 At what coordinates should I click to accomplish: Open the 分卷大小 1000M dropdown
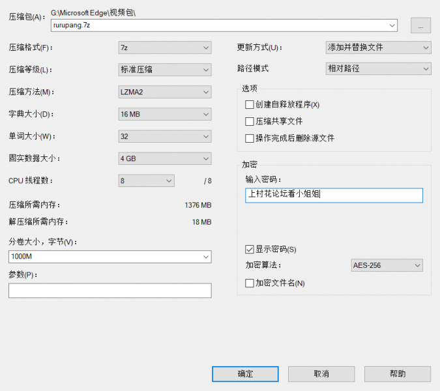[x=110, y=257]
